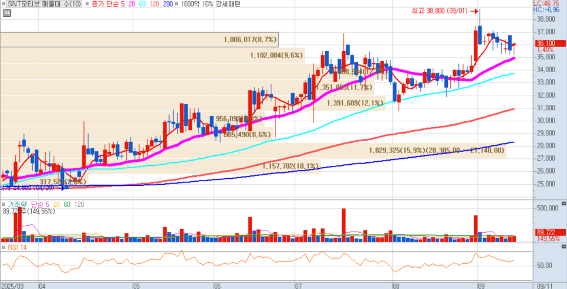Click the gray 120 volume average period
Viewport: 567px width, 289px height.
coord(79,205)
